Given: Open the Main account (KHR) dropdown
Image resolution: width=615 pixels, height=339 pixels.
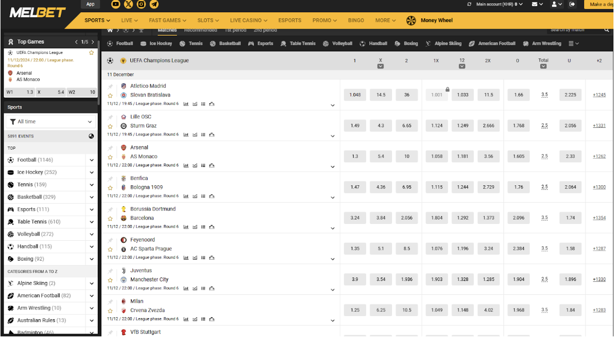Looking at the screenshot, I should point(499,4).
